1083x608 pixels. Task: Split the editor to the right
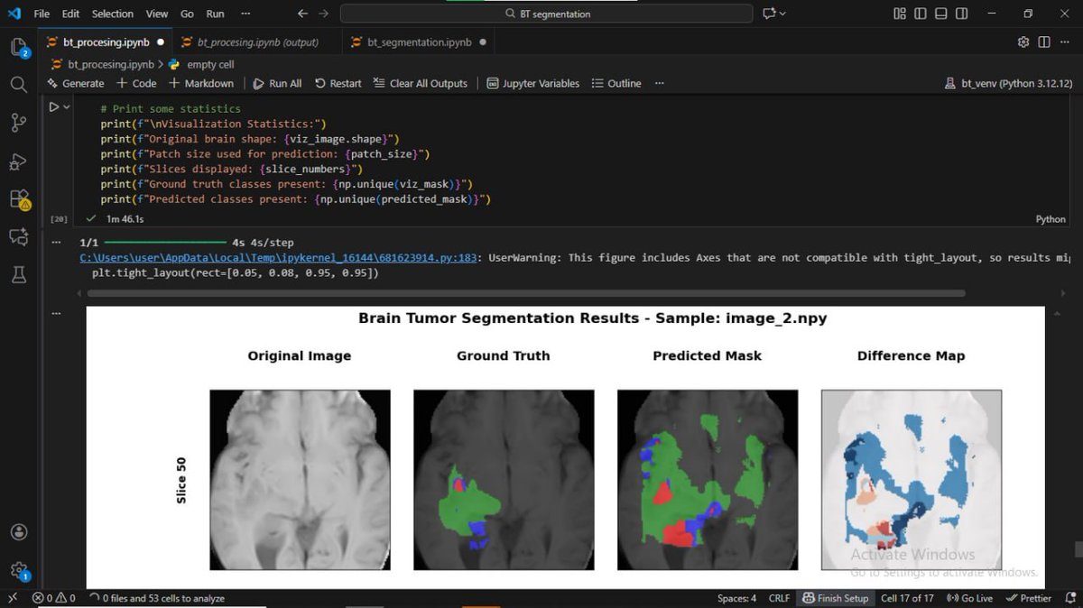[x=1044, y=41]
